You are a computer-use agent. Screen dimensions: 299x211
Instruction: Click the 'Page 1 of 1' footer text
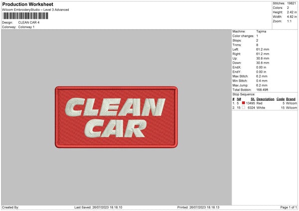[x=289, y=208]
